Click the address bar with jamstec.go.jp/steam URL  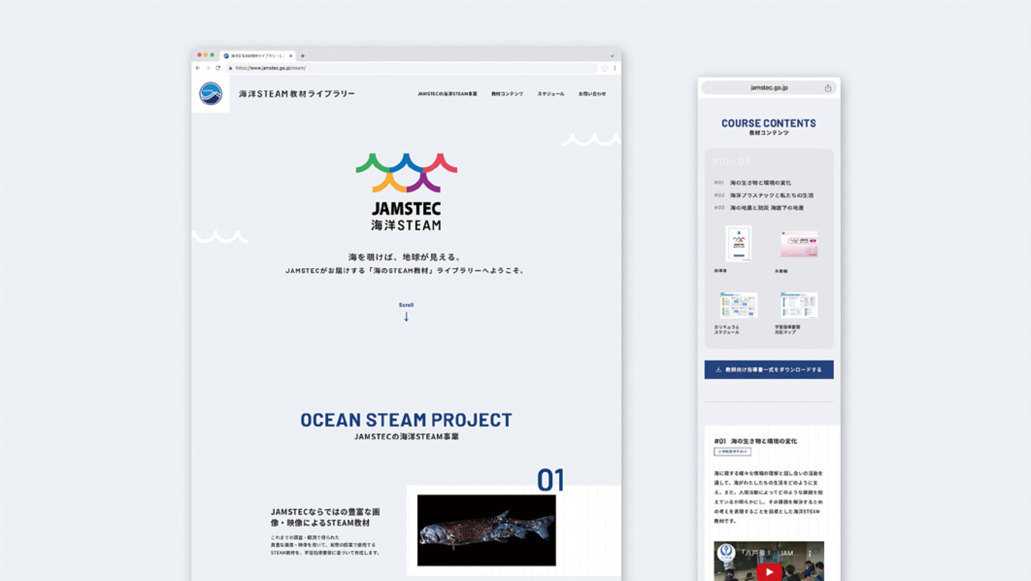(412, 68)
